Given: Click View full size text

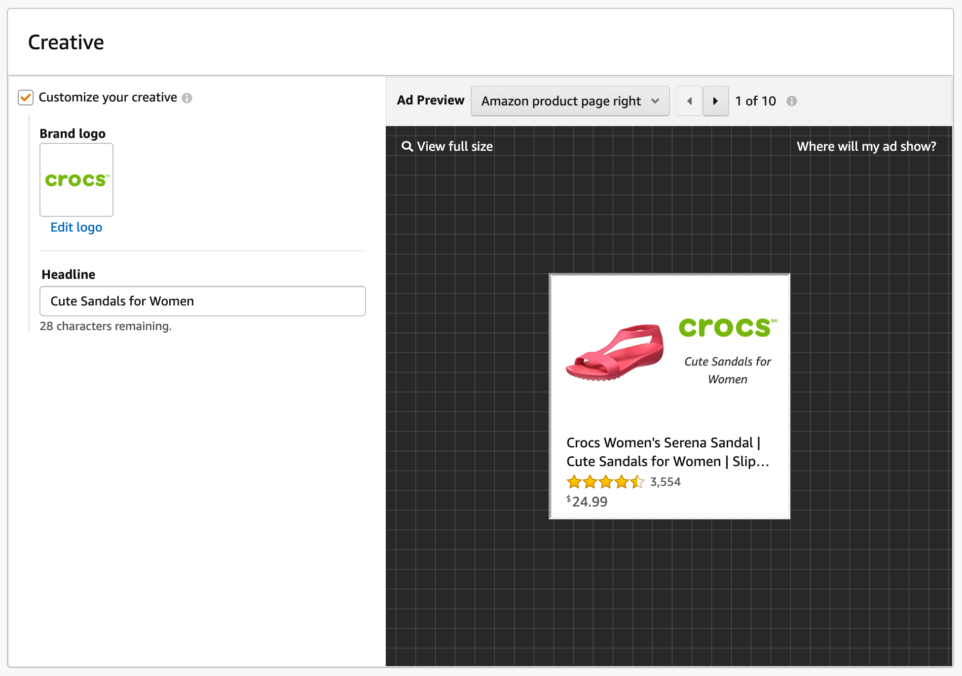Looking at the screenshot, I should click(x=454, y=146).
